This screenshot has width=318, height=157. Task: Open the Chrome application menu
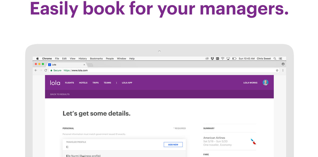coord(47,59)
